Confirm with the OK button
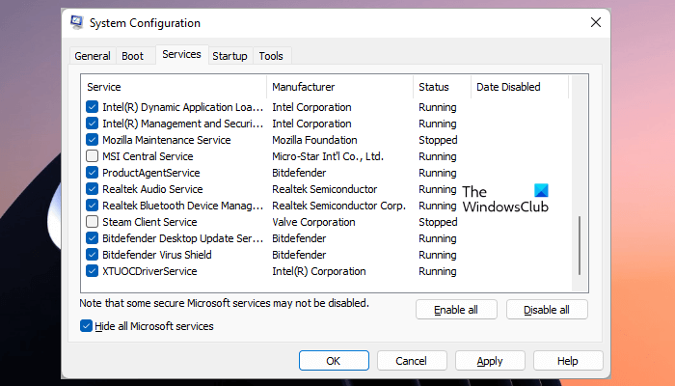Viewport: 675px width, 386px height. click(x=334, y=361)
